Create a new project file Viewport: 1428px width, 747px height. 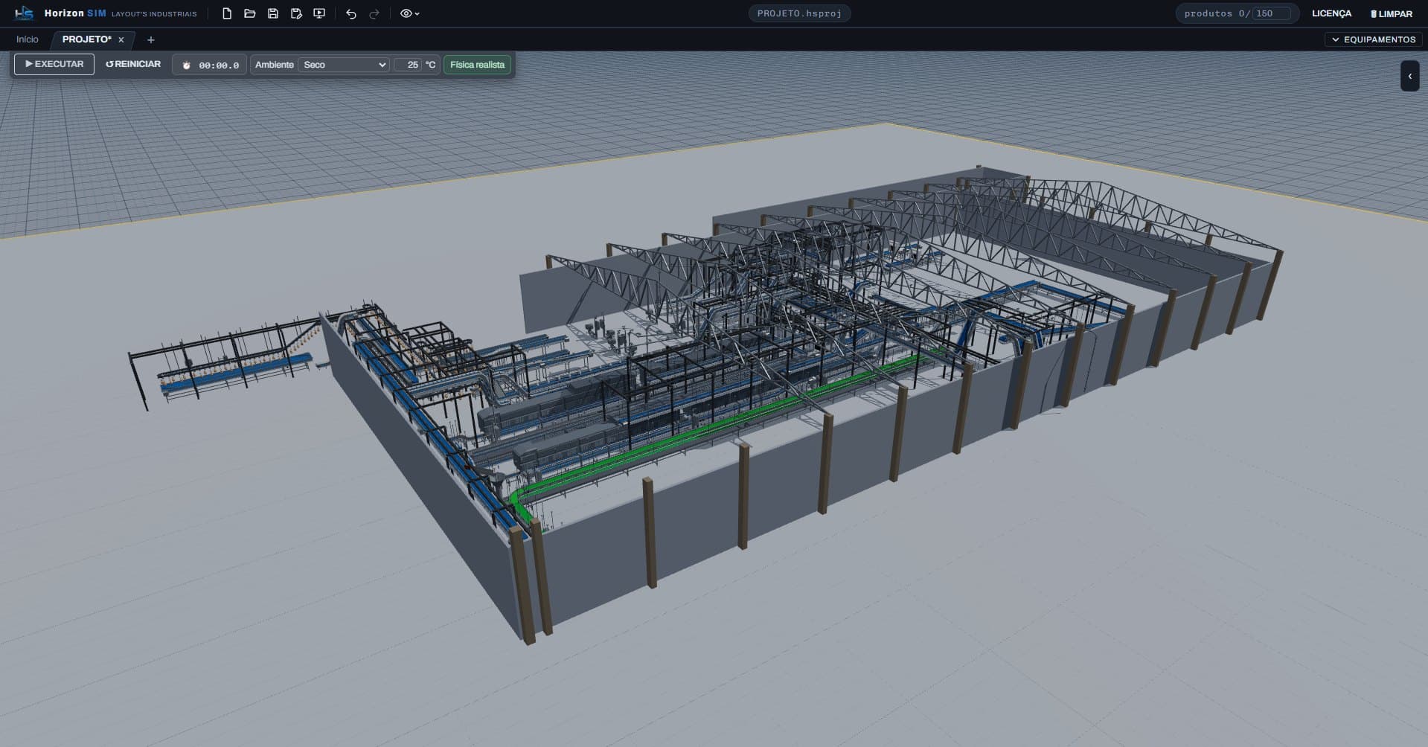pyautogui.click(x=227, y=13)
